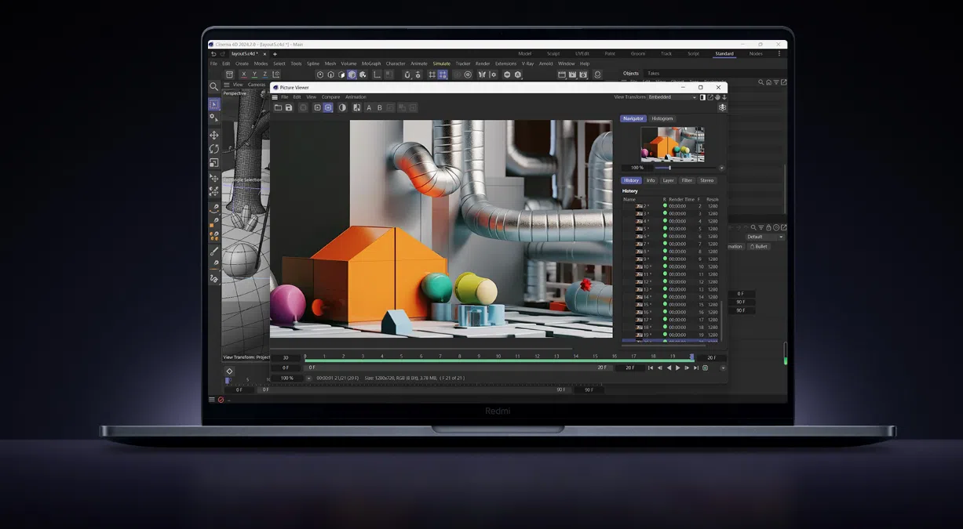This screenshot has height=529, width=963.
Task: Toggle the highlighted grid snap button
Action: pyautogui.click(x=443, y=74)
